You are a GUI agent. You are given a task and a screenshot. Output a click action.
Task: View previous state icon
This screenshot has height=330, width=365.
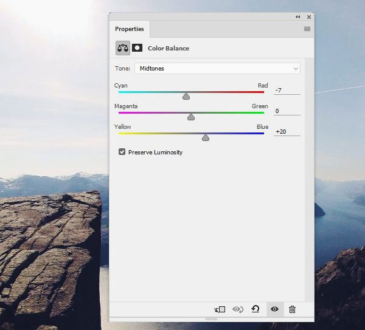tap(238, 309)
